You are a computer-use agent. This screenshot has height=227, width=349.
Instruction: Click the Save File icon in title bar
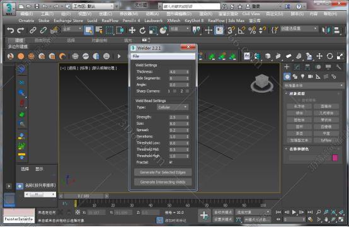tap(37, 6)
